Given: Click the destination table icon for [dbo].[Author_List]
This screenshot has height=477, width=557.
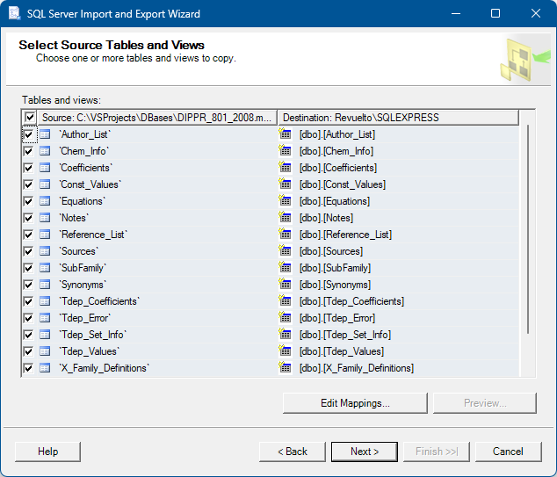Looking at the screenshot, I should tap(285, 134).
